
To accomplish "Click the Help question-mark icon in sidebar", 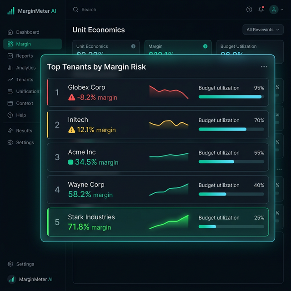I will [x=10, y=115].
